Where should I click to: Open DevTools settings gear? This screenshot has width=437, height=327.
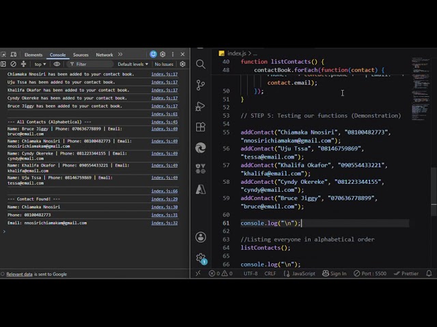163,54
